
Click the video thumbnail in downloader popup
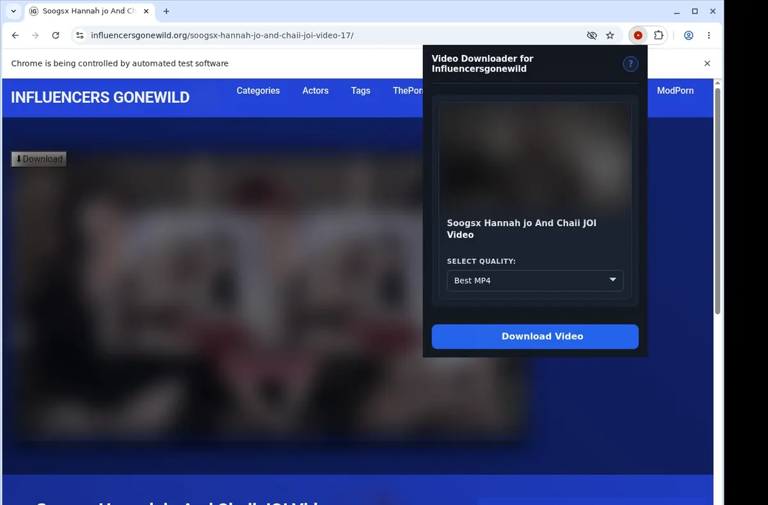[x=535, y=157]
